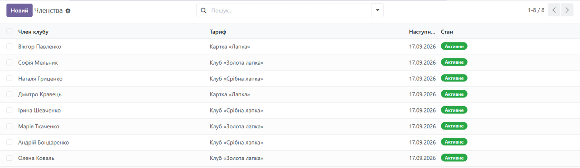Open member Ірина Шевченко
Screen dimensions: 580x168
coord(39,110)
